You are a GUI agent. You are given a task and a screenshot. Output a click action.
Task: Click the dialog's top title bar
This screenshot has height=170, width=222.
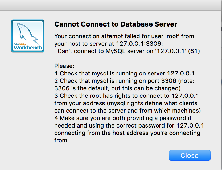pos(111,5)
